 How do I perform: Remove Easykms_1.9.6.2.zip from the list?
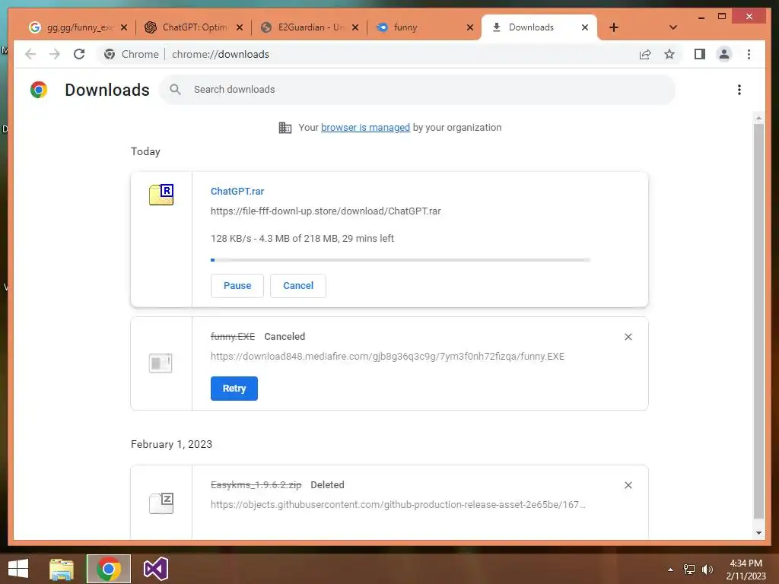628,485
